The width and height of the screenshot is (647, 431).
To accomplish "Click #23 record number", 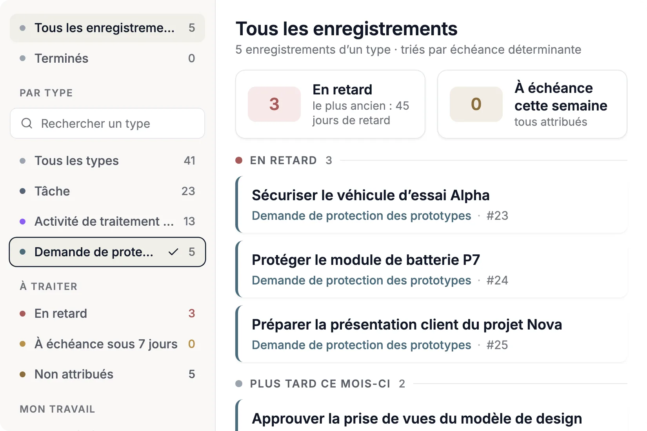I will (497, 216).
